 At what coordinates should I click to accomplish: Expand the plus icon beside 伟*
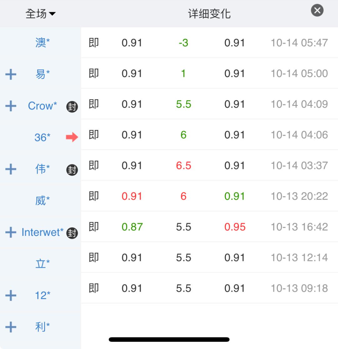pyautogui.click(x=11, y=169)
